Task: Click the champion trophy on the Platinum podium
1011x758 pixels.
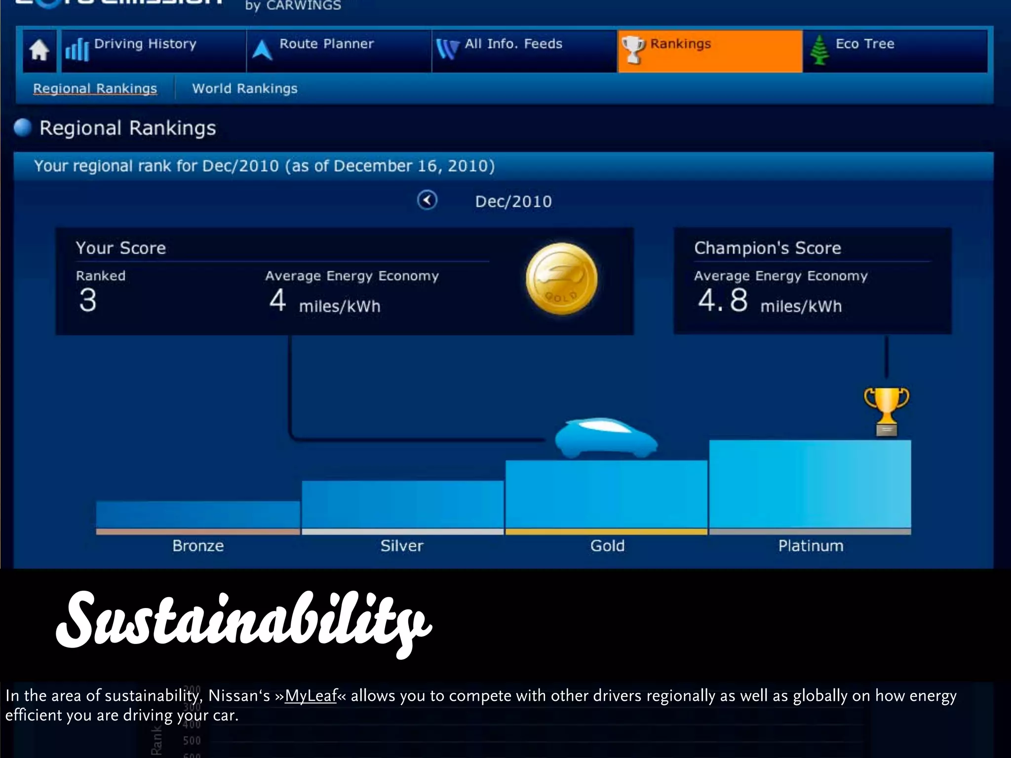Action: (886, 412)
